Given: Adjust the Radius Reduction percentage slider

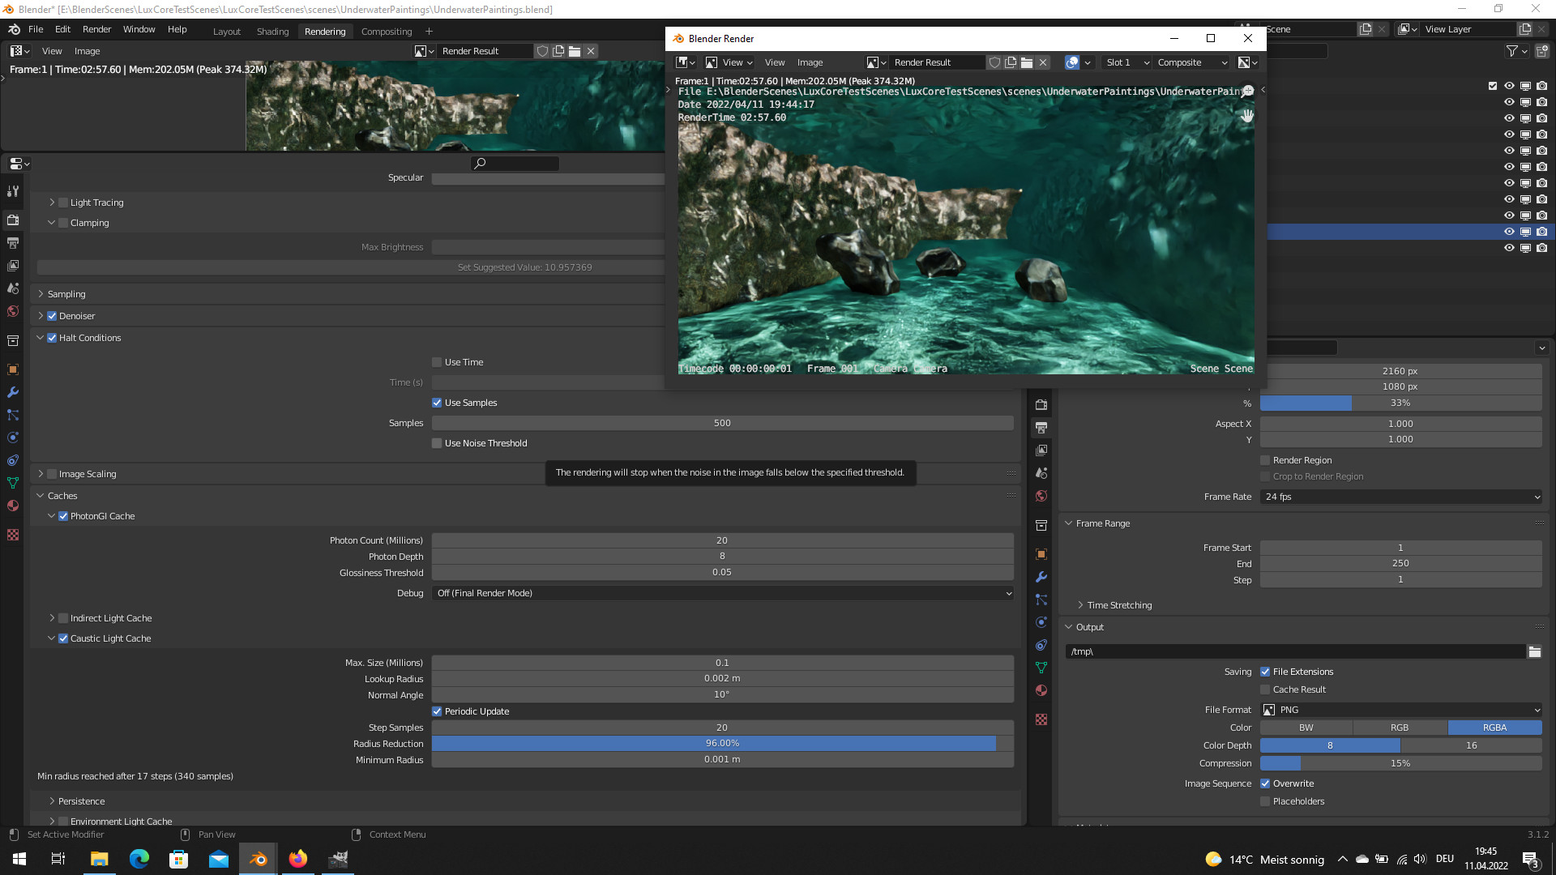Looking at the screenshot, I should [722, 744].
